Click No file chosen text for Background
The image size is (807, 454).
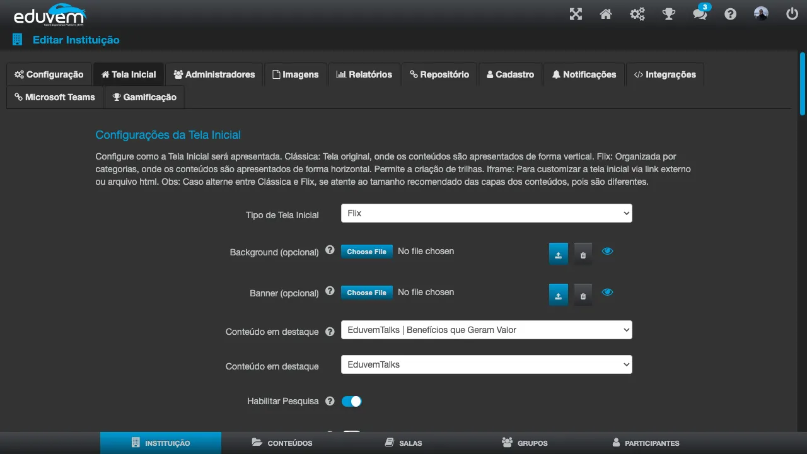coord(426,251)
